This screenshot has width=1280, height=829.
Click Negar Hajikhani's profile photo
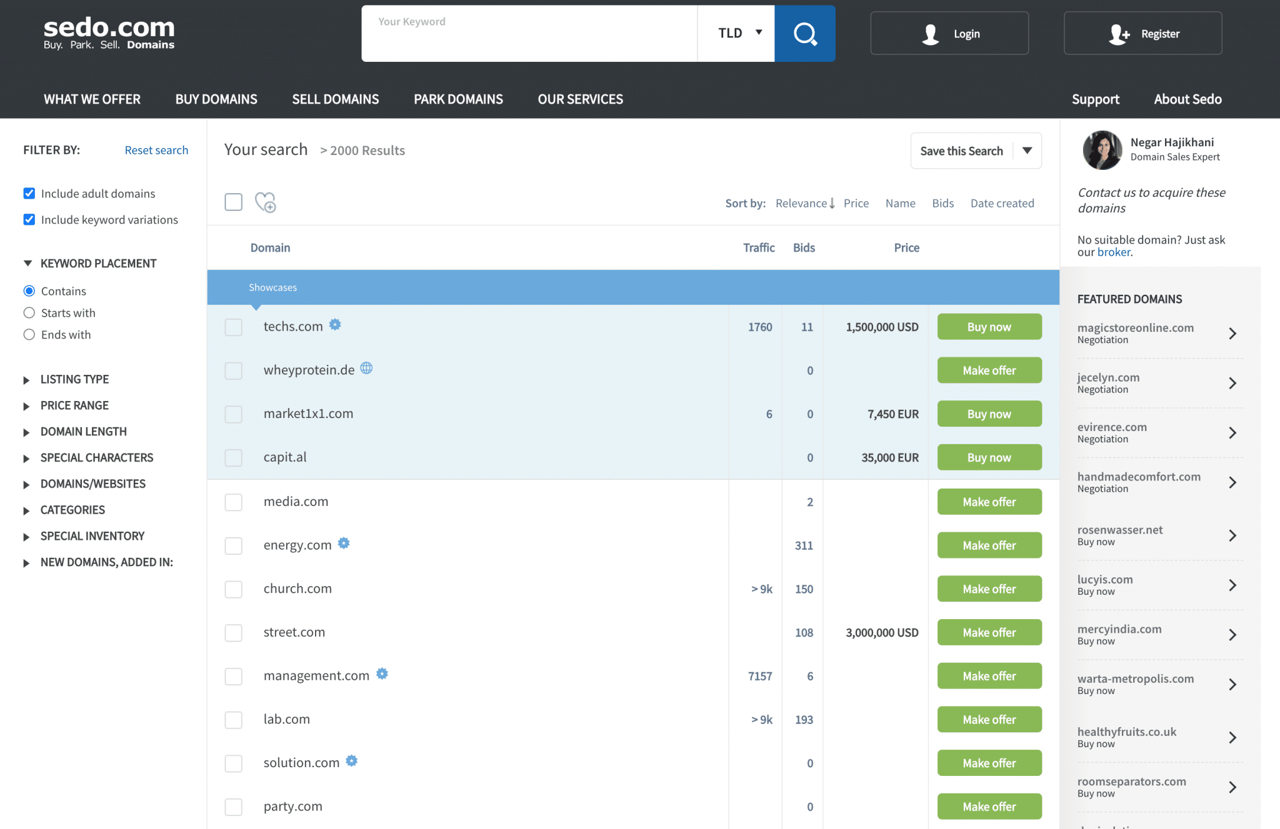point(1102,150)
